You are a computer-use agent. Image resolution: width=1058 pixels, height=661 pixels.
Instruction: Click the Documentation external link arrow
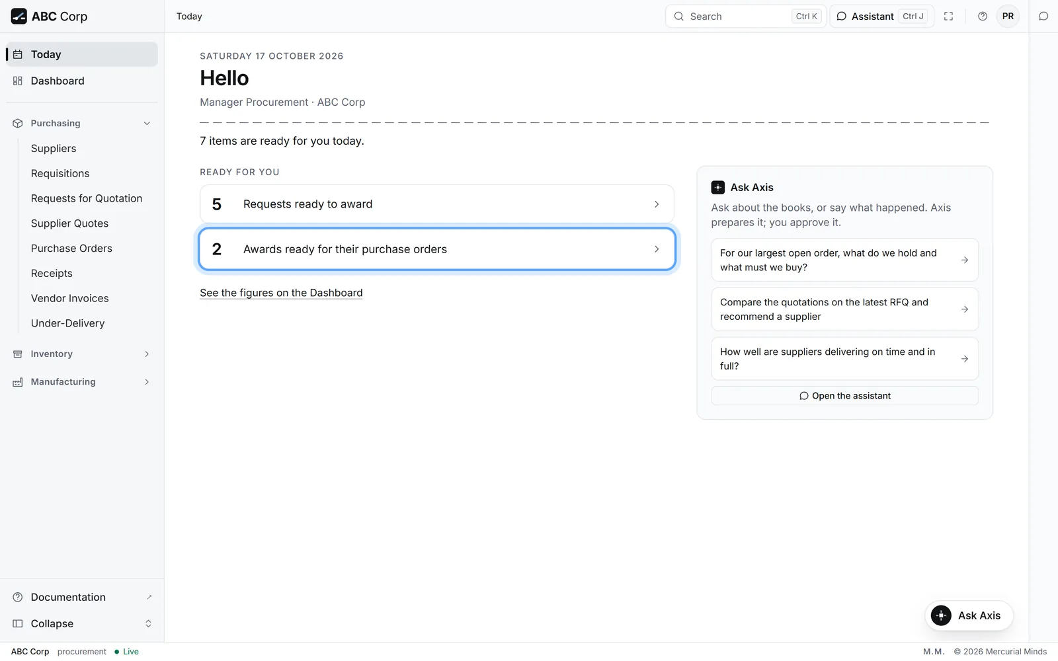(x=149, y=597)
